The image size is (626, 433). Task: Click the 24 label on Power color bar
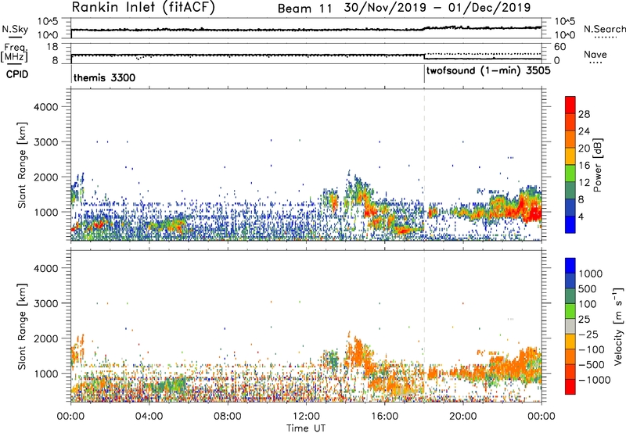pyautogui.click(x=584, y=131)
